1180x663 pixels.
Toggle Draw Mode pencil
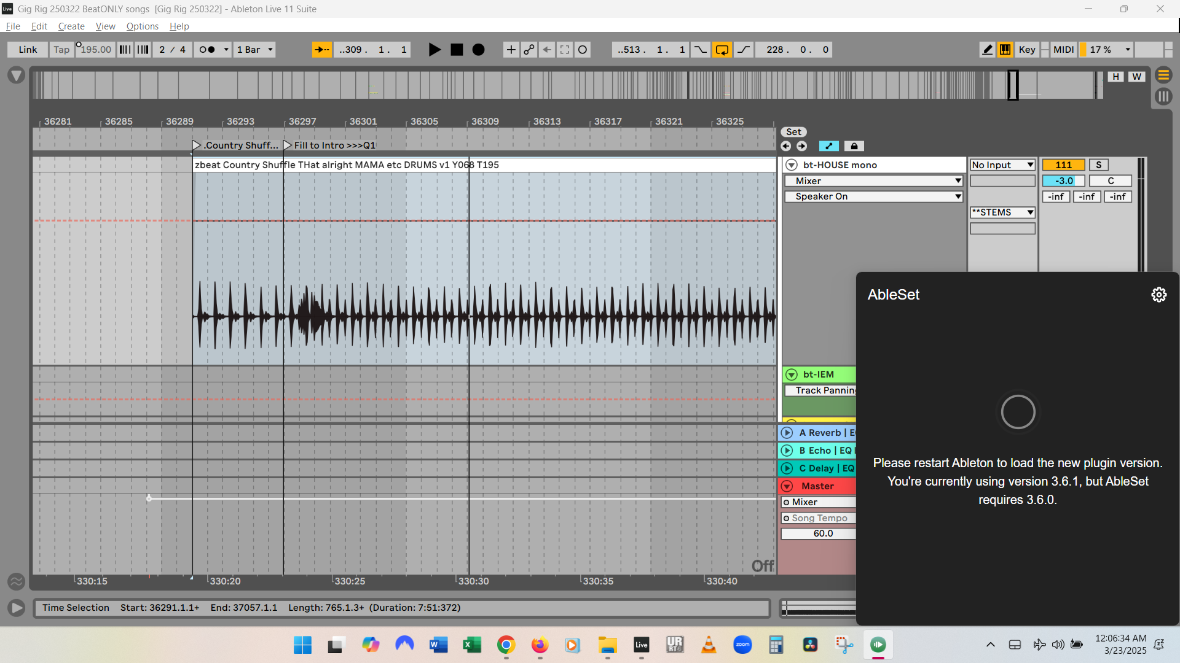point(987,50)
